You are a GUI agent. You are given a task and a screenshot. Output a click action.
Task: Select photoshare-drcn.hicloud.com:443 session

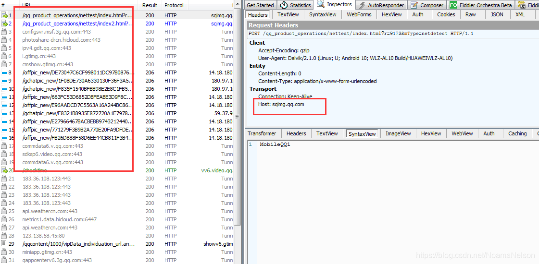tap(117, 40)
